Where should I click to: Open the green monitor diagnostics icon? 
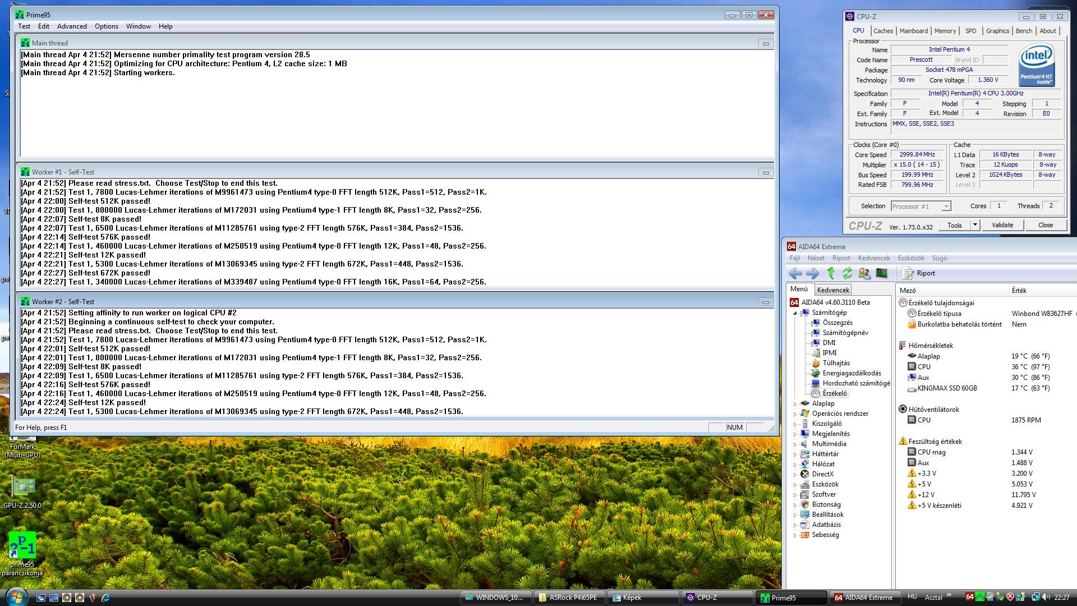point(882,273)
